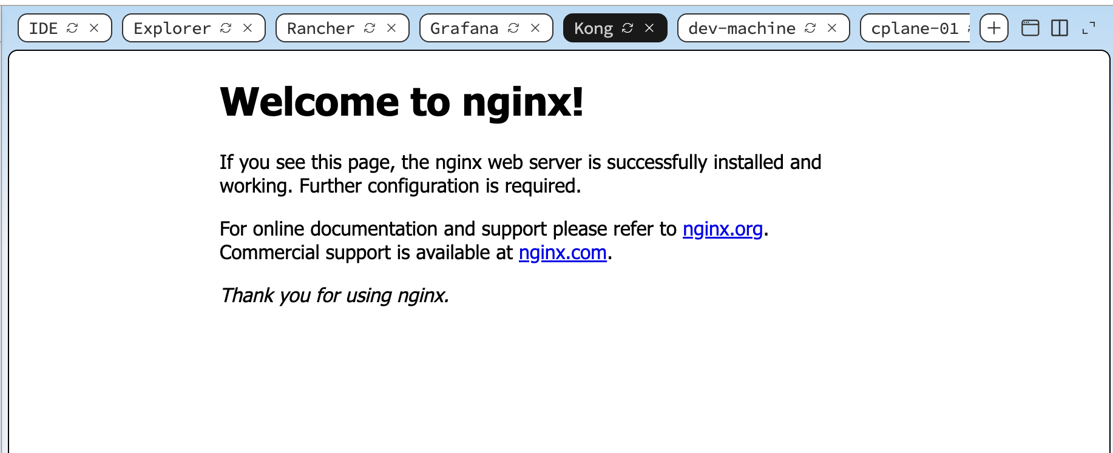Close the Kong tab
The image size is (1113, 453).
pos(649,28)
